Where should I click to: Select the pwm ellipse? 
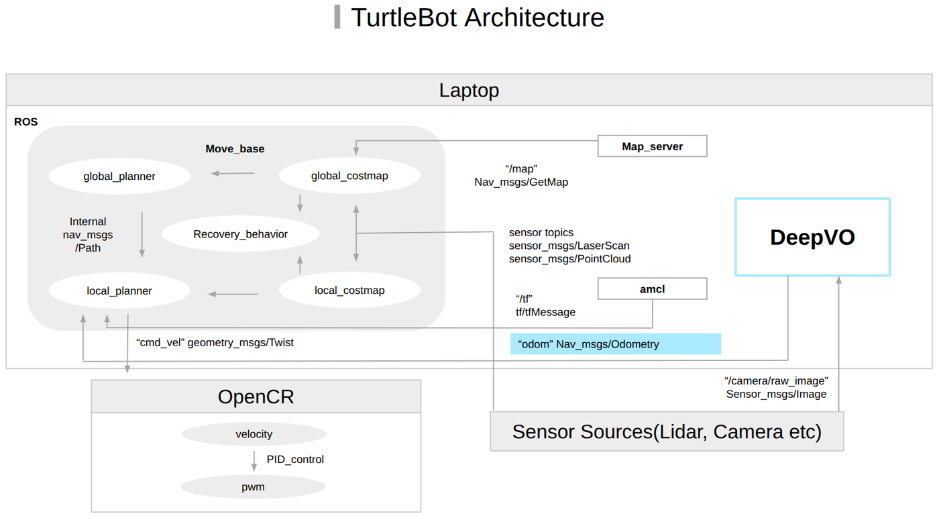[x=254, y=487]
